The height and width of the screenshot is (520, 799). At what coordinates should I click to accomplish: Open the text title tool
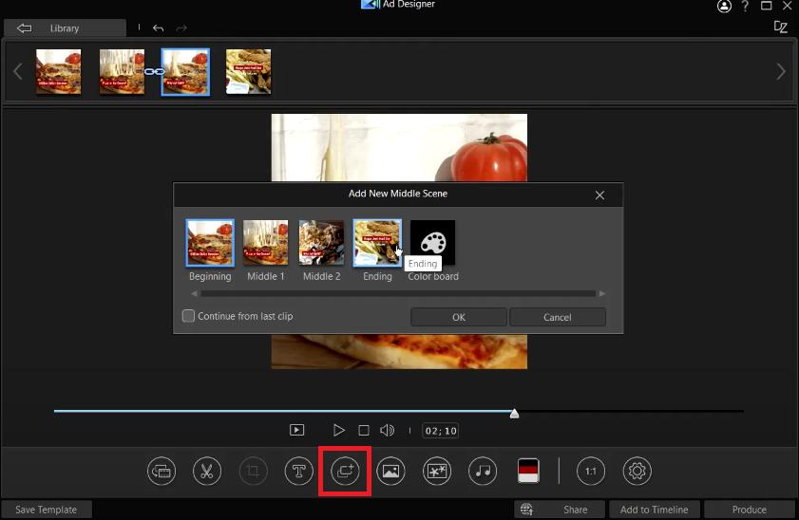(x=298, y=472)
